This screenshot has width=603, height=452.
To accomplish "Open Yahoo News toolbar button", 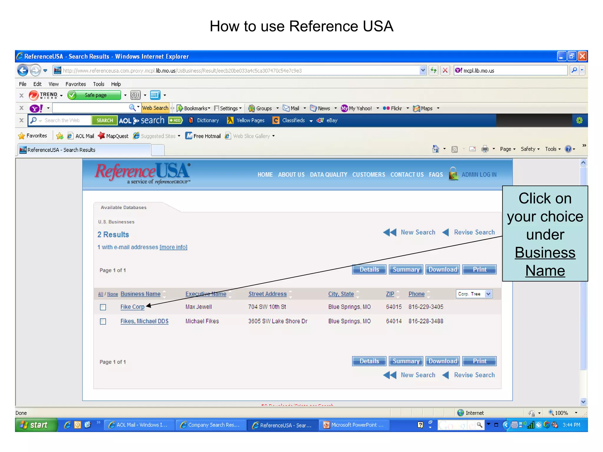I will click(x=320, y=108).
